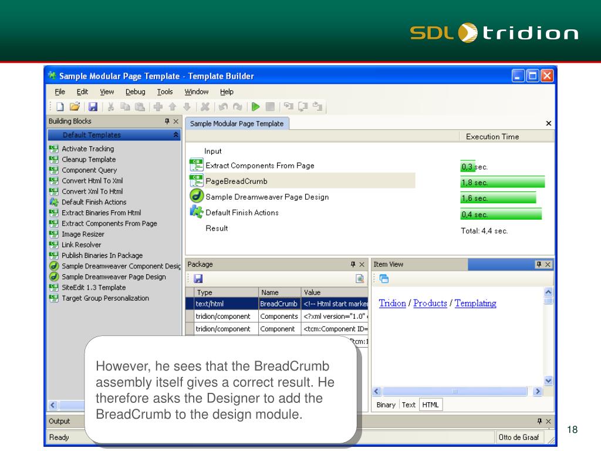Click the Copy toolbar icon
Screen dimensions: 601x451
point(125,107)
